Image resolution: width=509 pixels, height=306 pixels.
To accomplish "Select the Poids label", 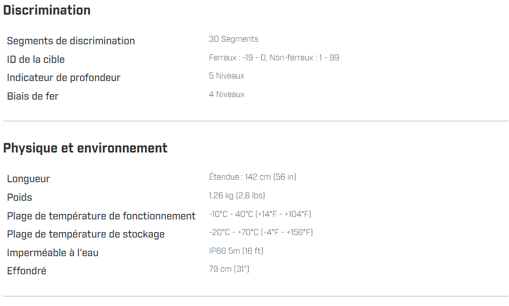I will (x=20, y=197).
